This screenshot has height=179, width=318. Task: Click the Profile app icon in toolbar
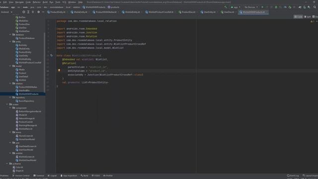coord(285,7)
